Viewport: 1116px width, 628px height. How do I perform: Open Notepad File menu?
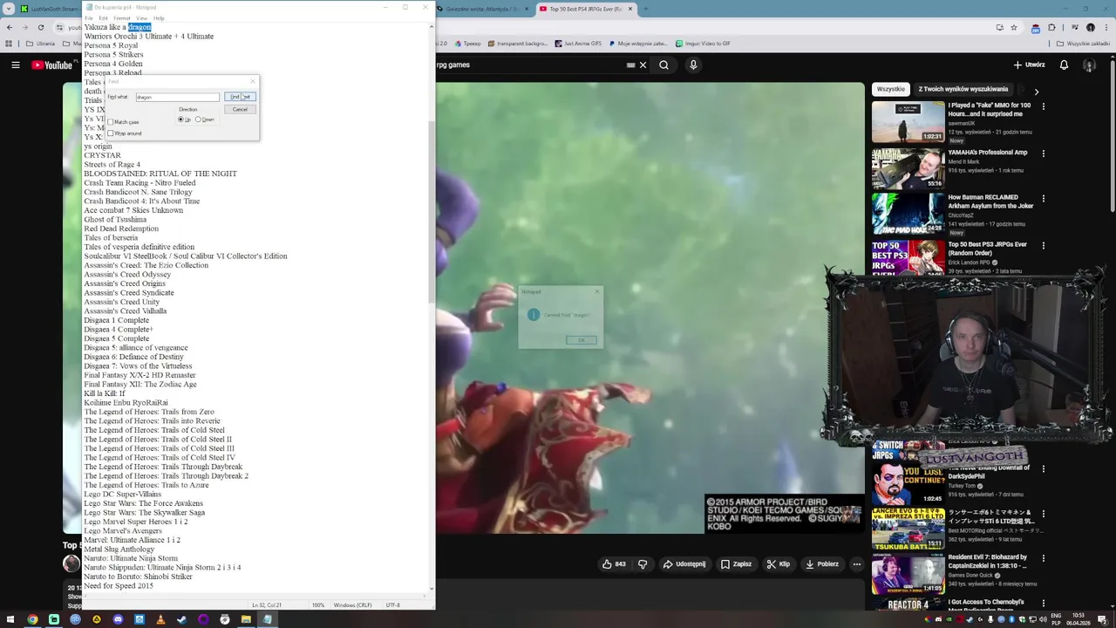tap(89, 17)
